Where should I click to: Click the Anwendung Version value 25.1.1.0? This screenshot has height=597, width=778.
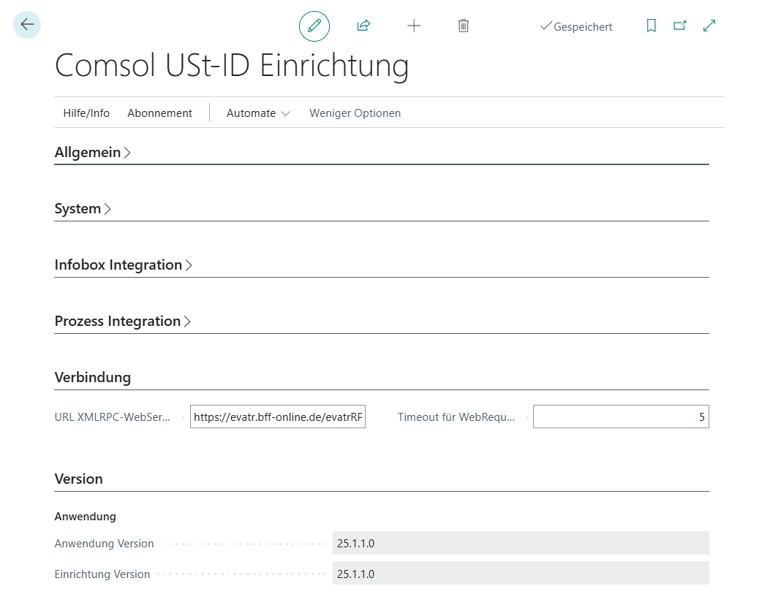(521, 543)
